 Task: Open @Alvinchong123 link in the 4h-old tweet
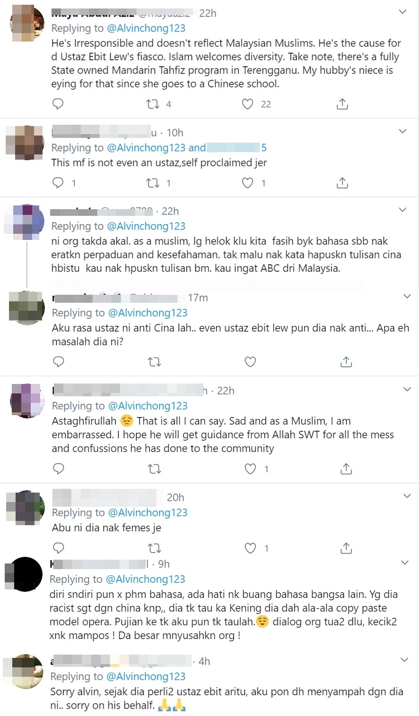pyautogui.click(x=145, y=676)
